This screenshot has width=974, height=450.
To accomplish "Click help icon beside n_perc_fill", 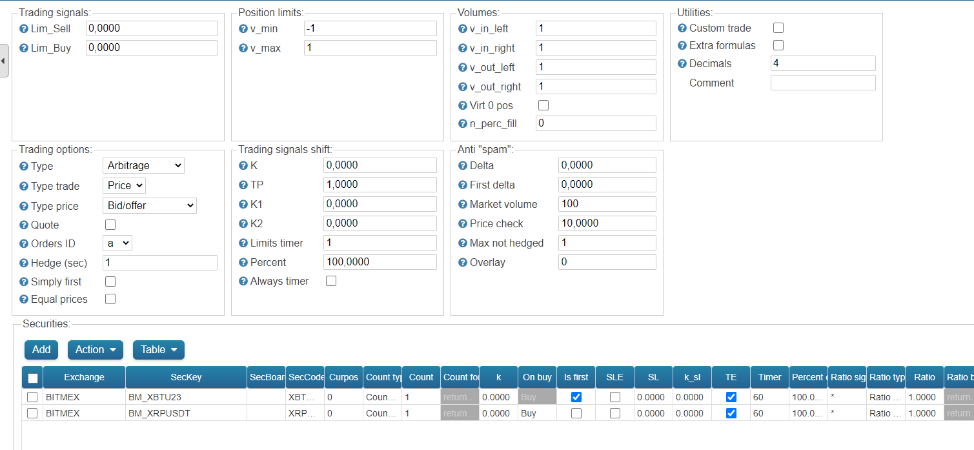I will pos(463,124).
